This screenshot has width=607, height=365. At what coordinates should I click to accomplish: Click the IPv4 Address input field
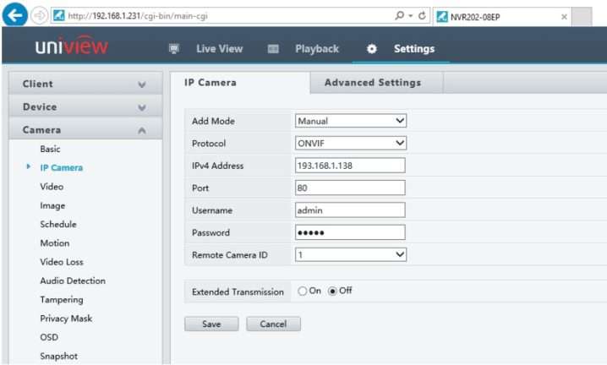350,166
